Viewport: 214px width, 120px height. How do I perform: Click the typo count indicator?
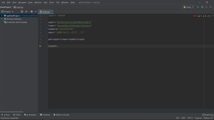click(209, 16)
